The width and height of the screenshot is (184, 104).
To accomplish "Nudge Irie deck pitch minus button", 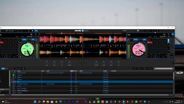I will click(x=171, y=55).
